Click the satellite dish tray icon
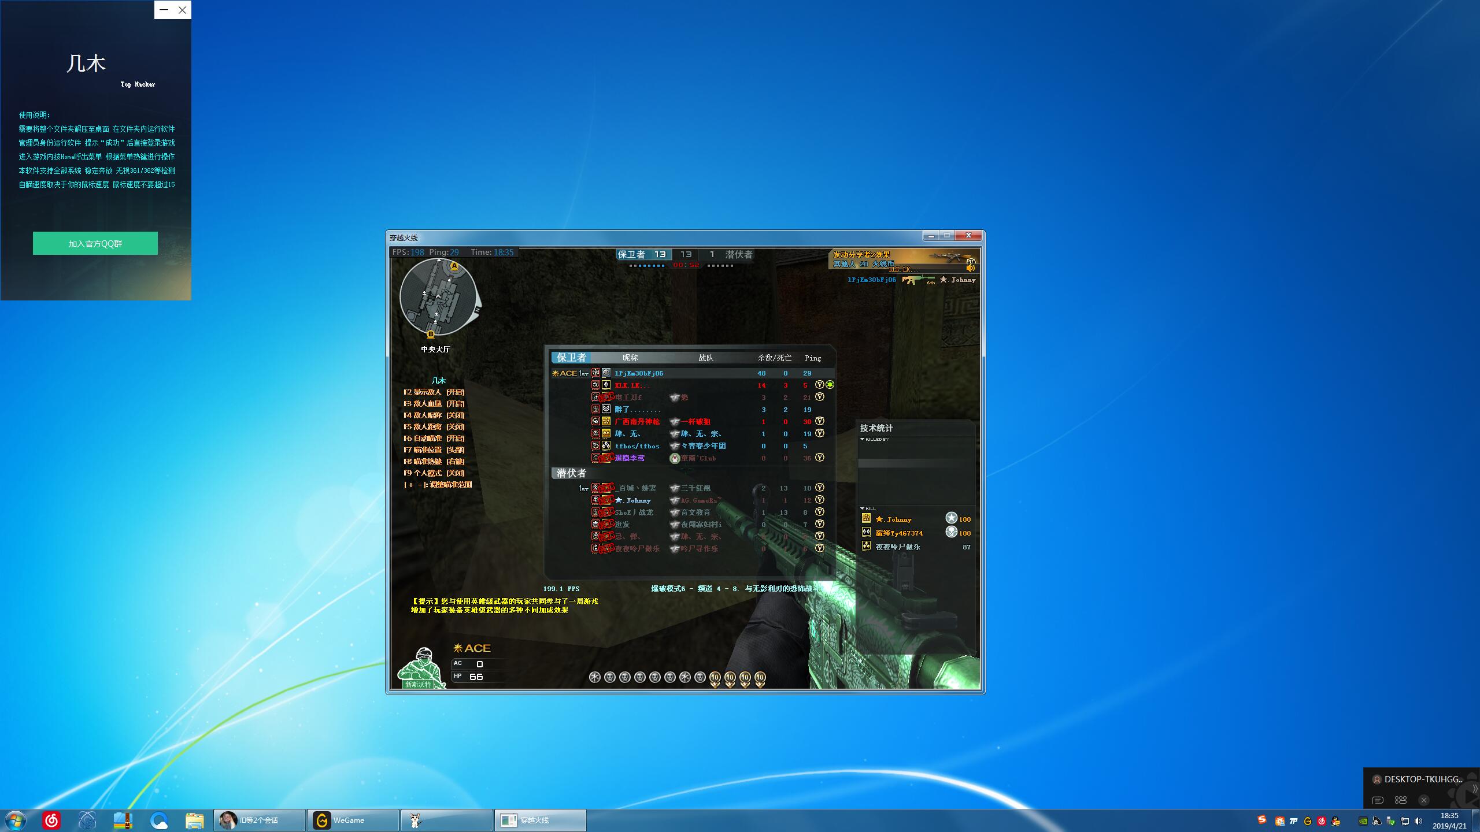This screenshot has height=832, width=1480. (1377, 821)
